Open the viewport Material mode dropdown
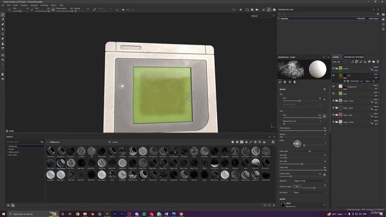 [x=262, y=16]
